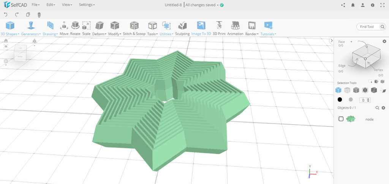Open the Deform tool

[99, 28]
